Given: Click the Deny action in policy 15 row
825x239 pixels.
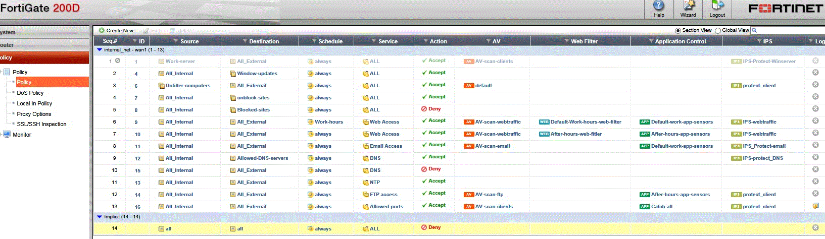Looking at the screenshot, I should pos(431,169).
